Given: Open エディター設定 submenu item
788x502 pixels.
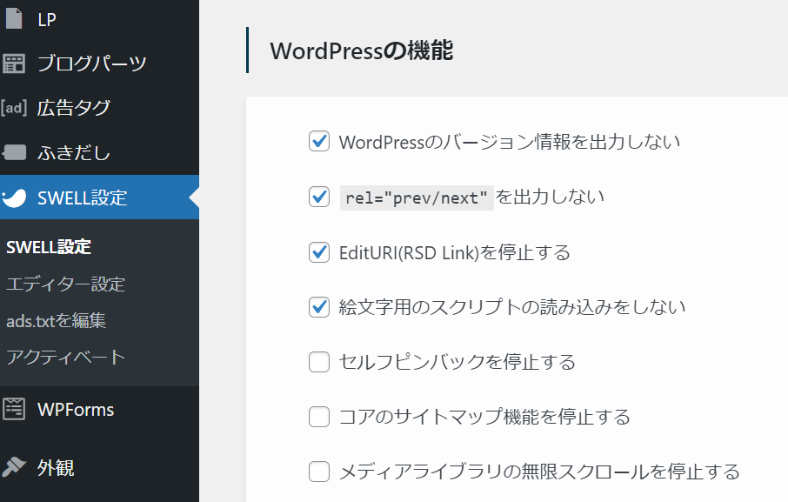Looking at the screenshot, I should coord(65,284).
